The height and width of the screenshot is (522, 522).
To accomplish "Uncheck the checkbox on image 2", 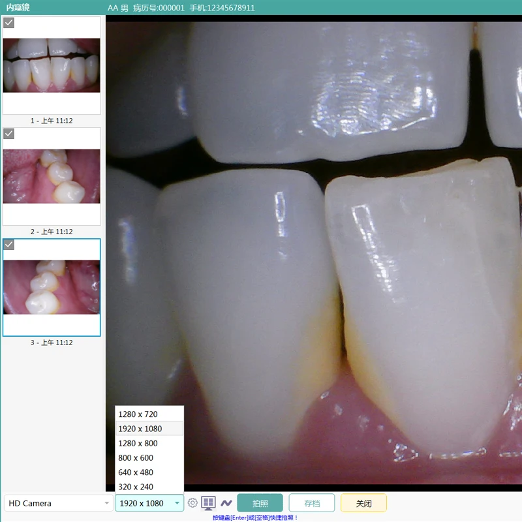I will tap(8, 134).
